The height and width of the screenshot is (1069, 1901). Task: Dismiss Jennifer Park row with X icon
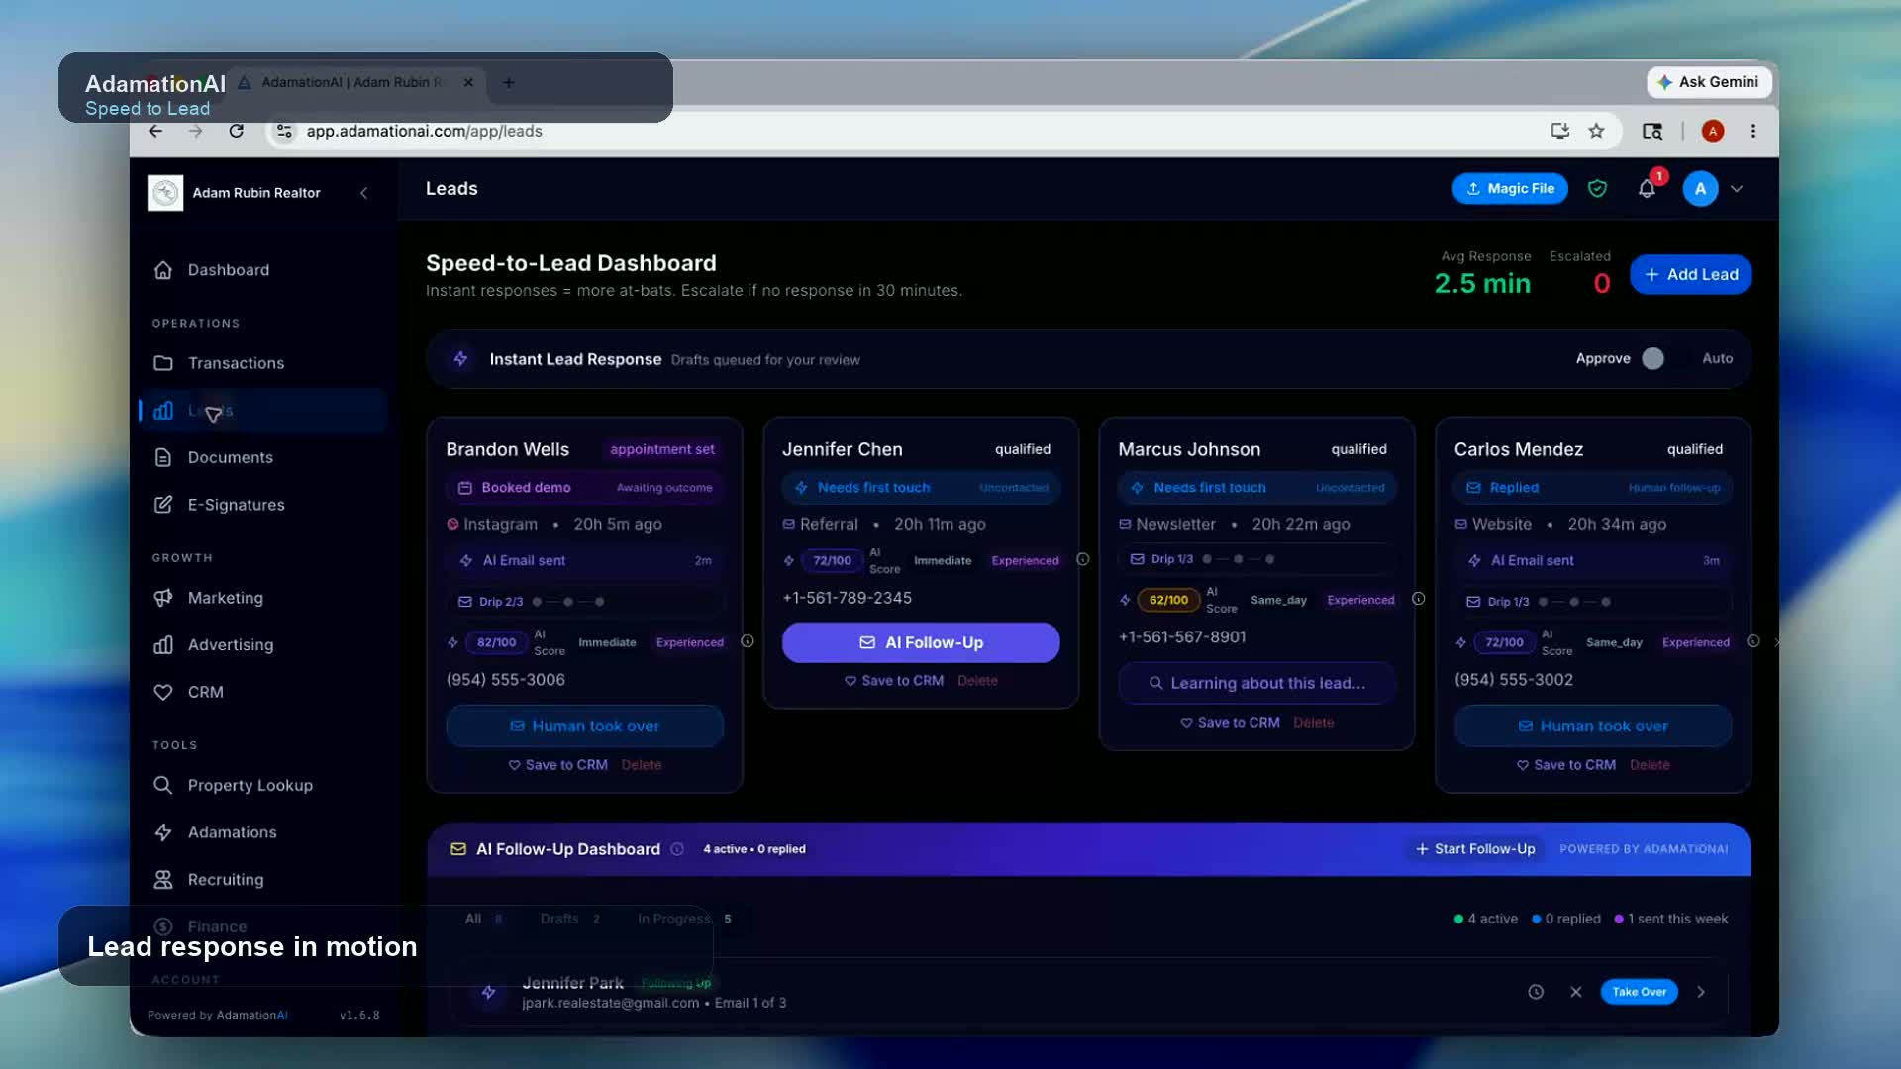tap(1576, 992)
